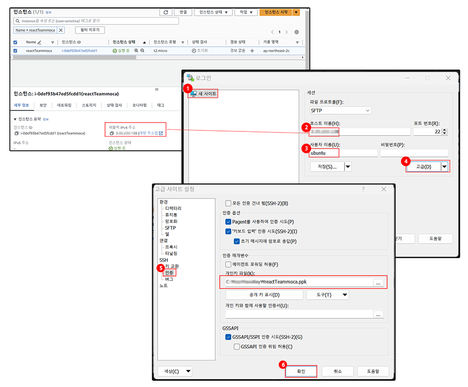Click the zoom-in magnifier next to 실행 중
The width and height of the screenshot is (468, 387).
click(x=136, y=50)
